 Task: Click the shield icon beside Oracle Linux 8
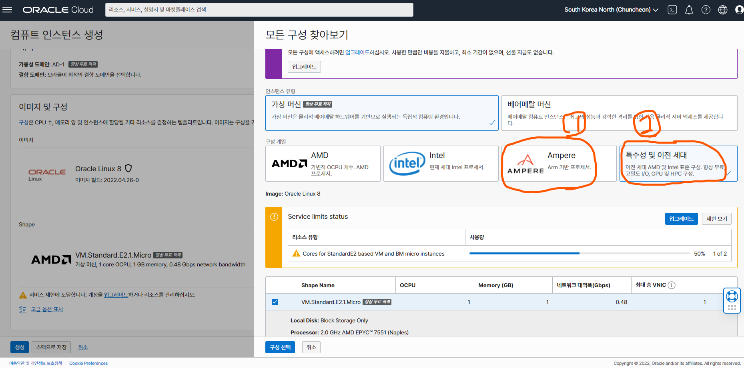tap(128, 168)
